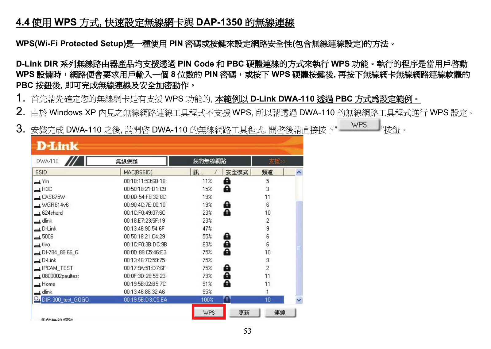
Task: Click the network icon beside WGR614v6
Action: coord(37,205)
